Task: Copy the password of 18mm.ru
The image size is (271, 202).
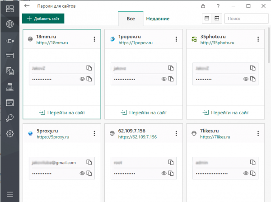Action: tap(89, 79)
